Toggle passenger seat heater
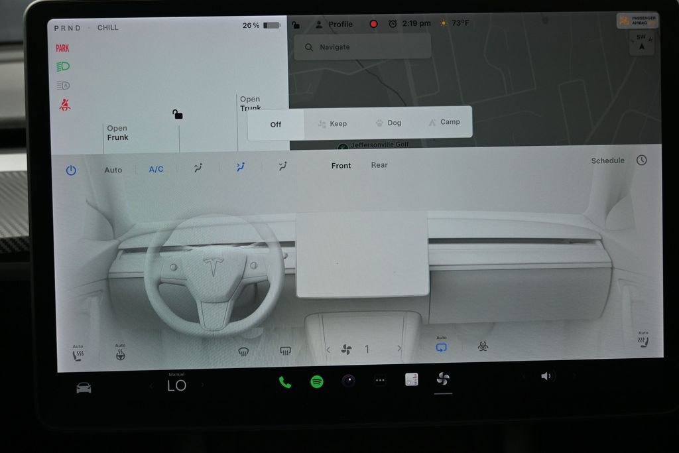This screenshot has height=453, width=679. 643,340
